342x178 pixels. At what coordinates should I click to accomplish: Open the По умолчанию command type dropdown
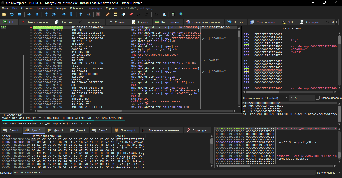tap(328, 173)
